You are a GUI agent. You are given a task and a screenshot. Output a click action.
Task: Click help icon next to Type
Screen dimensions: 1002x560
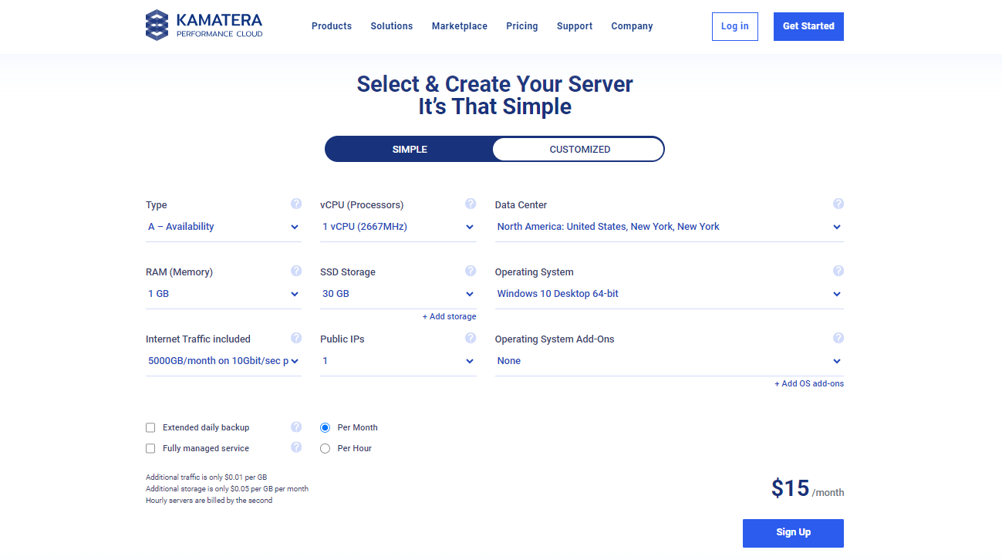296,204
